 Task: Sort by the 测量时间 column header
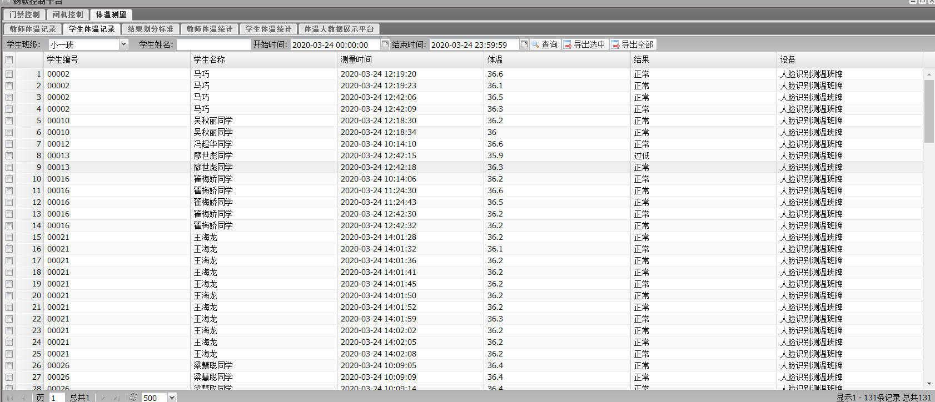411,59
